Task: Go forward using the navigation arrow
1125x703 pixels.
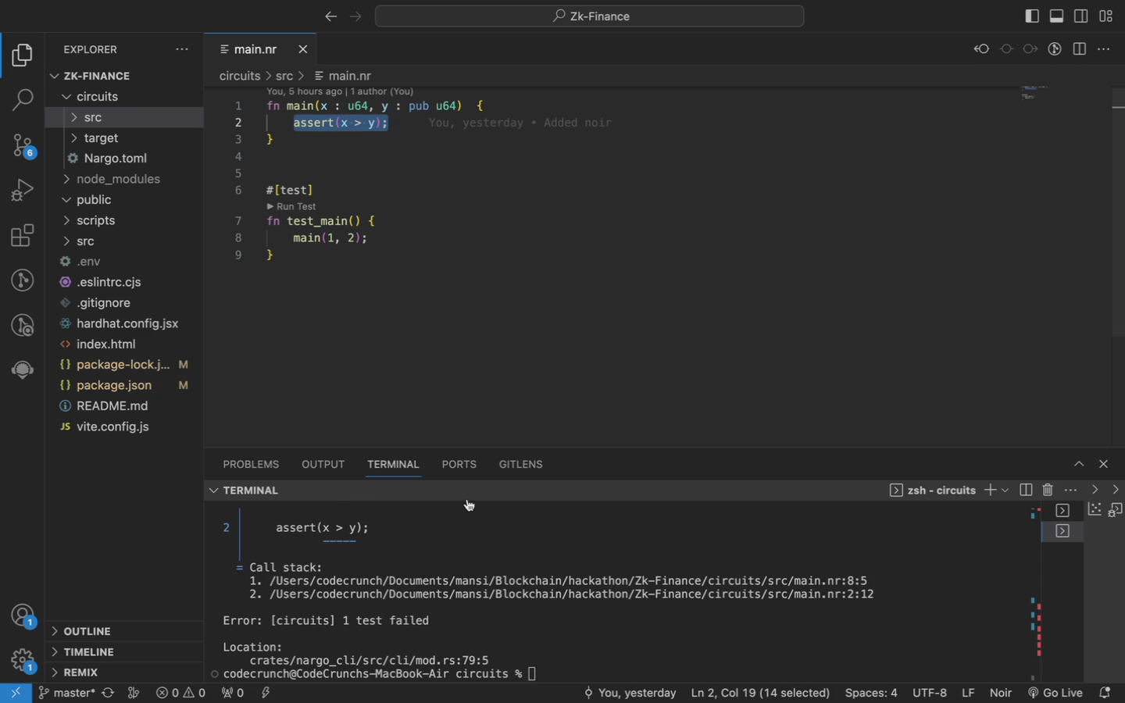Action: coord(355,16)
